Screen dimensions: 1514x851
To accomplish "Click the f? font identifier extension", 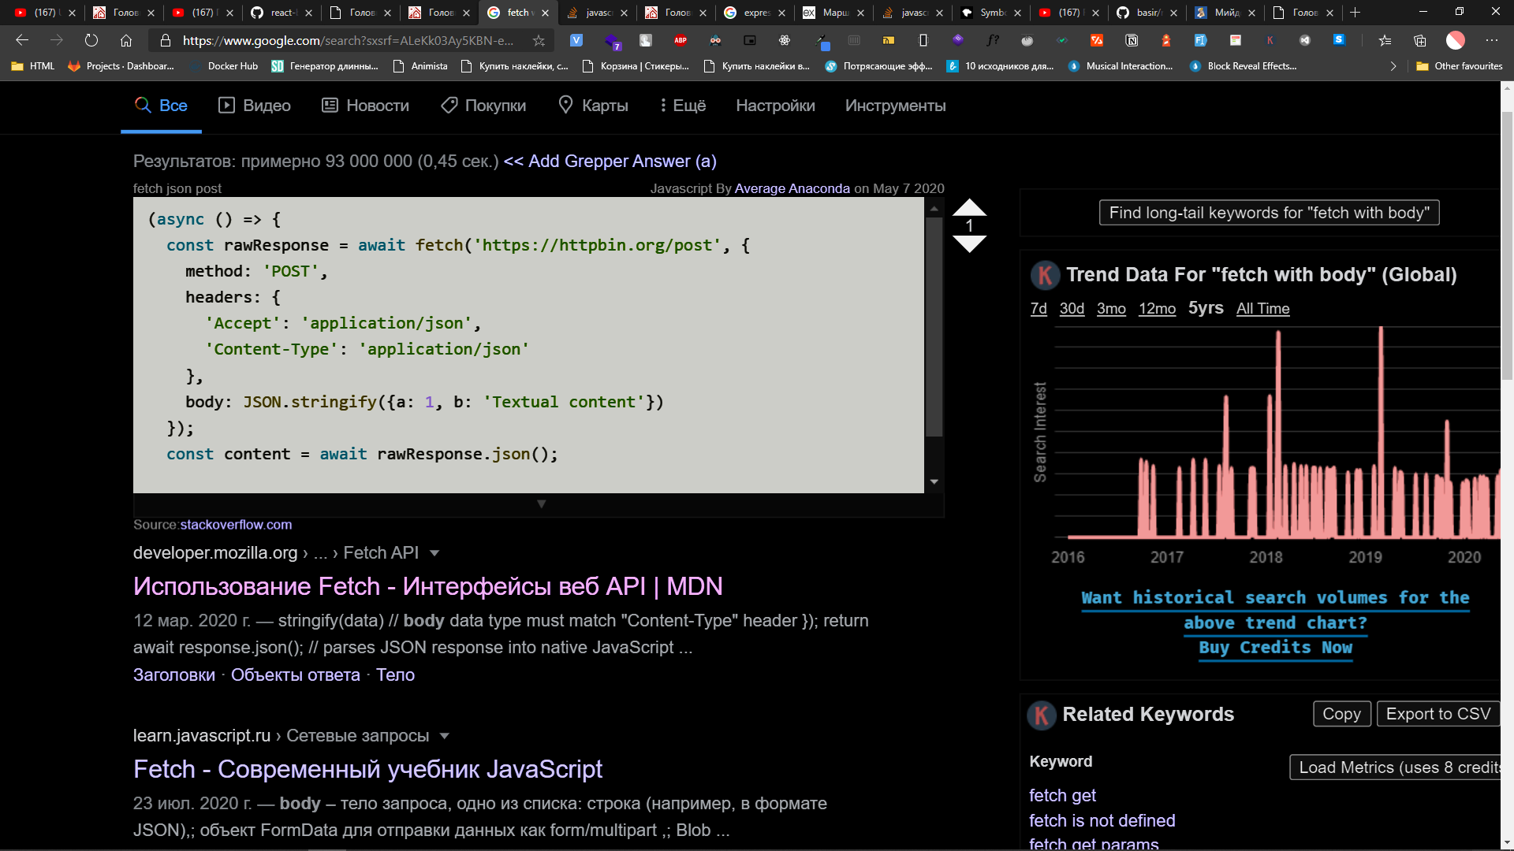I will (x=993, y=40).
